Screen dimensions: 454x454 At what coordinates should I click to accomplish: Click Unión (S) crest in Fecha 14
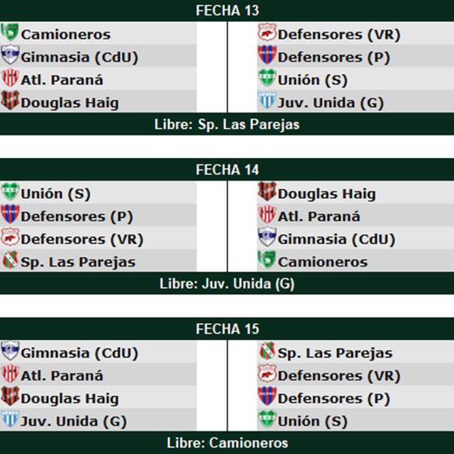[10, 193]
